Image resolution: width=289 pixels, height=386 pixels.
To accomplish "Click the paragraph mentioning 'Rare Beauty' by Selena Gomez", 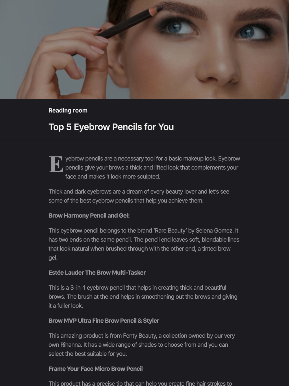I will [144, 244].
